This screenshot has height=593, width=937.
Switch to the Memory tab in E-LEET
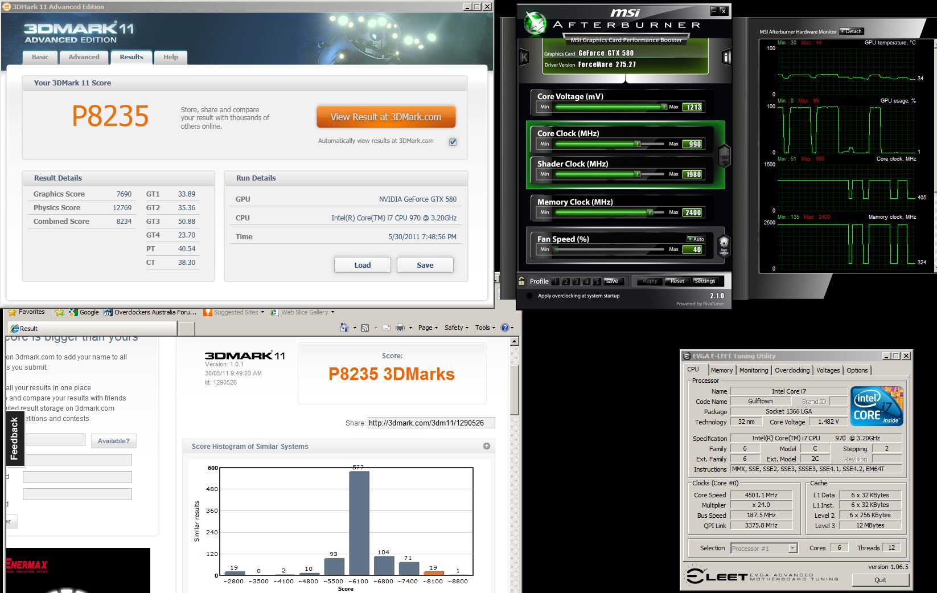[722, 370]
